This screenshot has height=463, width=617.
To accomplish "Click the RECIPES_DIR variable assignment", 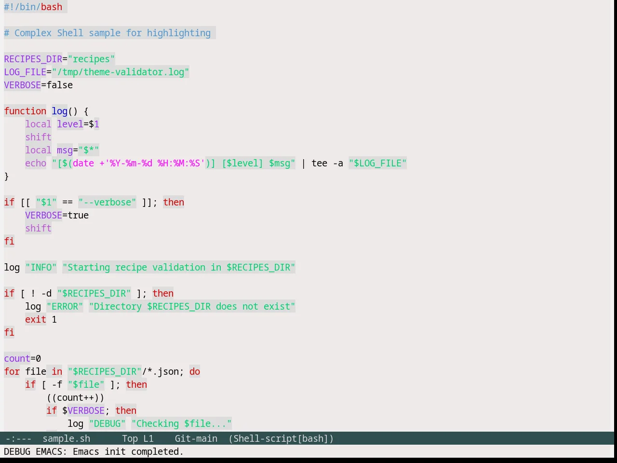I will (x=59, y=59).
